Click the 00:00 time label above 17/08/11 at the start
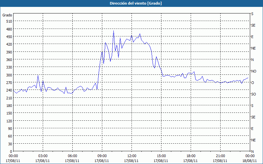The width and height of the screenshot is (263, 164). [x=13, y=156]
